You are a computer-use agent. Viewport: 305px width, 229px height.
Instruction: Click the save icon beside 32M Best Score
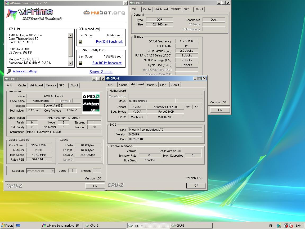point(80,41)
